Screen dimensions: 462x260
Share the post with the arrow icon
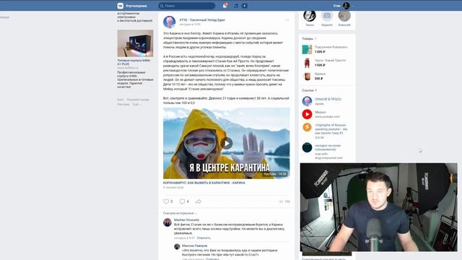pos(199,201)
